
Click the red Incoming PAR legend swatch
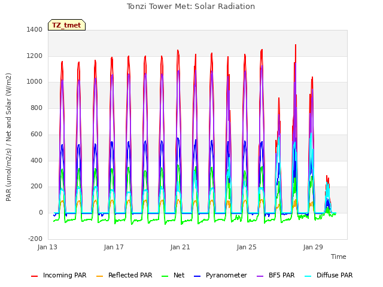pyautogui.click(x=35, y=276)
